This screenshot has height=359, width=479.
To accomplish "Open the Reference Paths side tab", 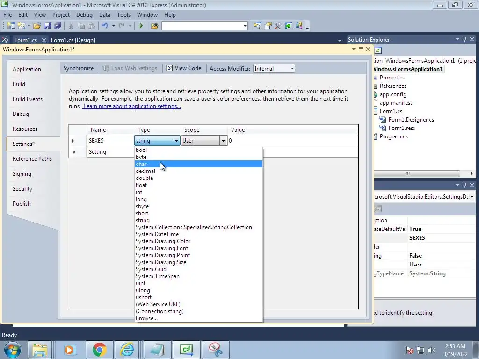I will click(32, 159).
